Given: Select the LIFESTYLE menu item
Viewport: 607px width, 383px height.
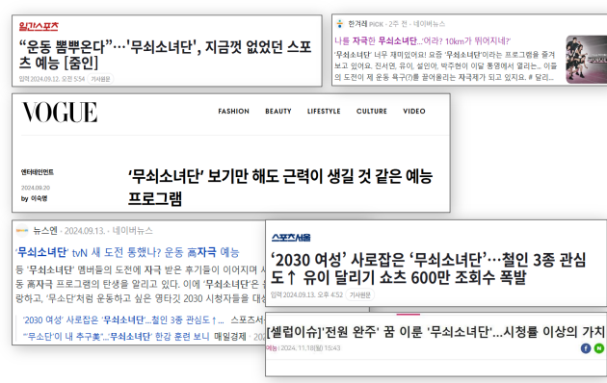Looking at the screenshot, I should [324, 112].
